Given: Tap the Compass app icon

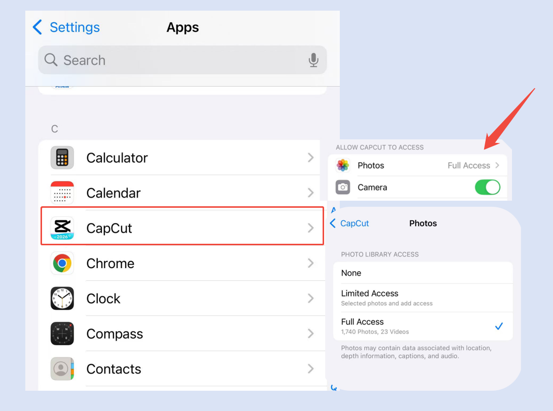Looking at the screenshot, I should coord(62,334).
